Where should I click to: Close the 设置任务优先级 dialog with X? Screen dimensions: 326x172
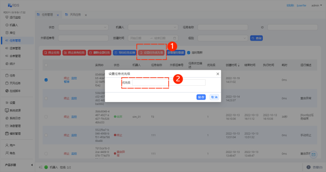218,73
